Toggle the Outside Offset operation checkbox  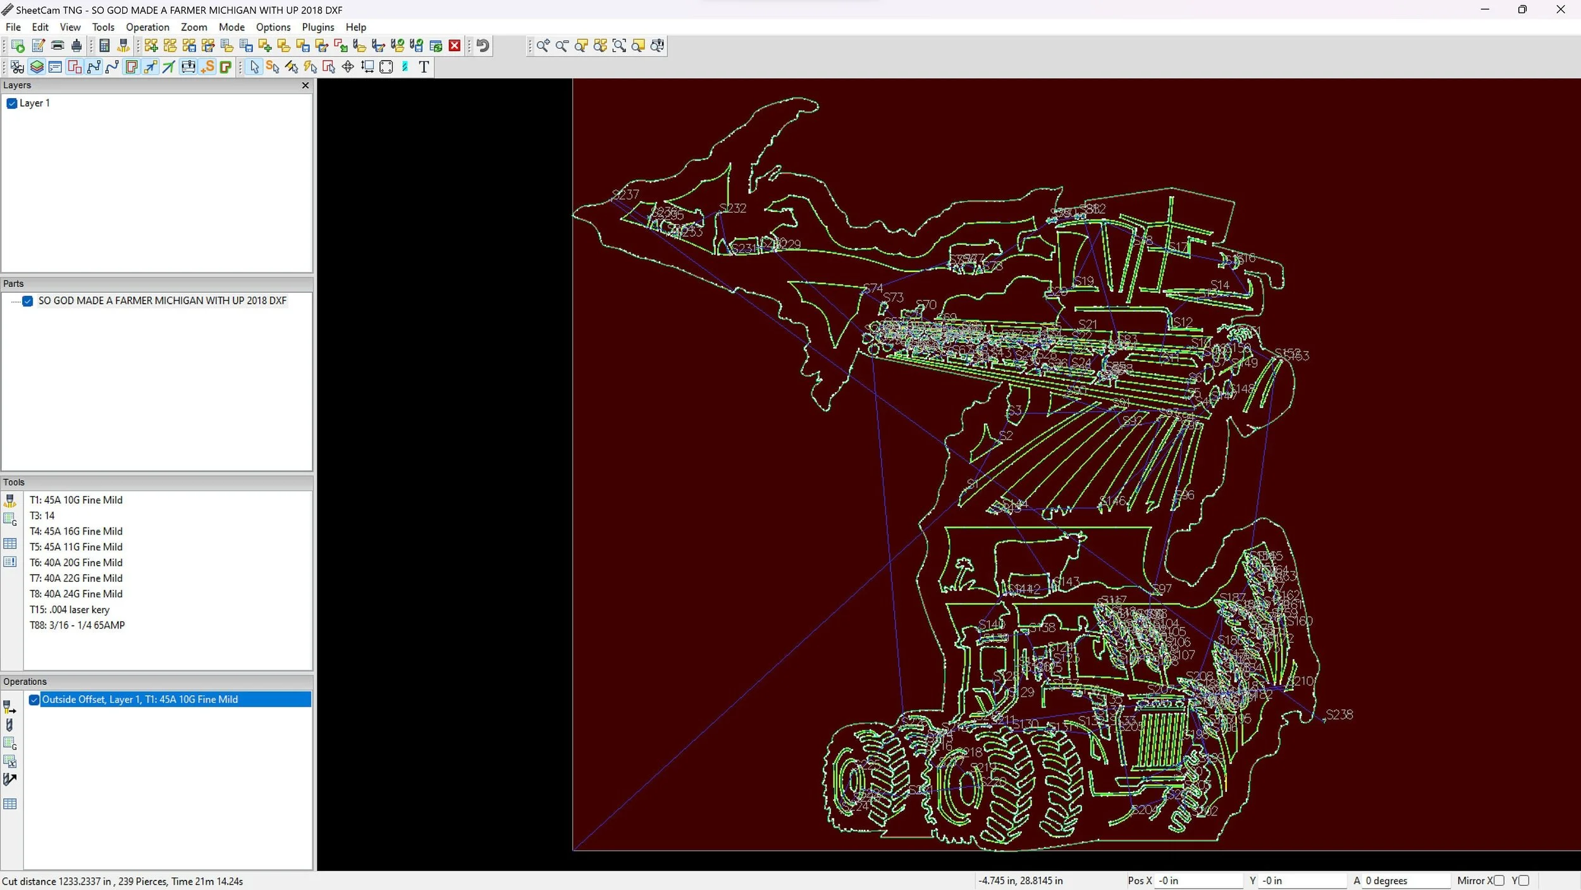[34, 700]
